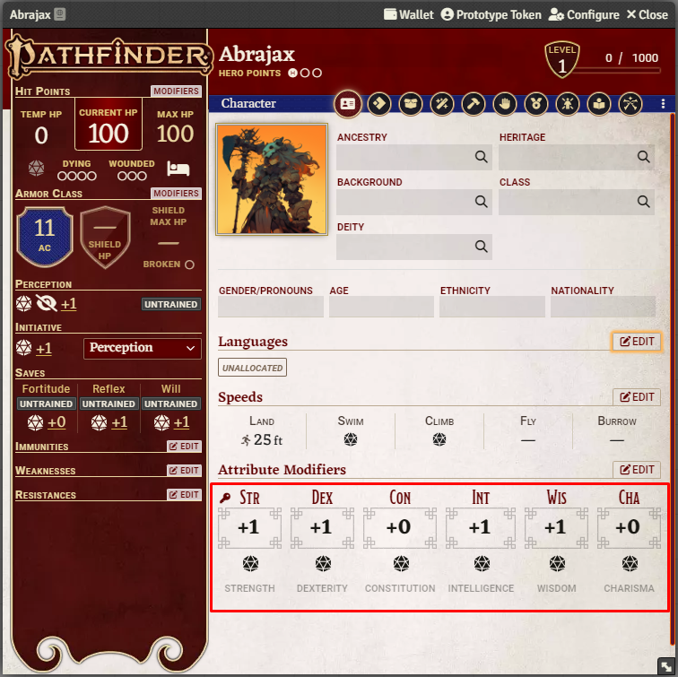The image size is (678, 677).
Task: Click the Rest for the night bed icon
Action: (x=178, y=169)
